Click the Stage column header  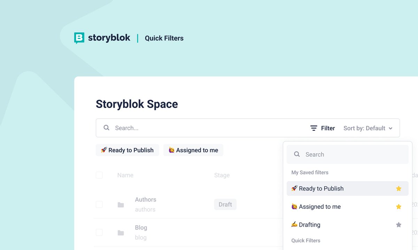(x=222, y=175)
